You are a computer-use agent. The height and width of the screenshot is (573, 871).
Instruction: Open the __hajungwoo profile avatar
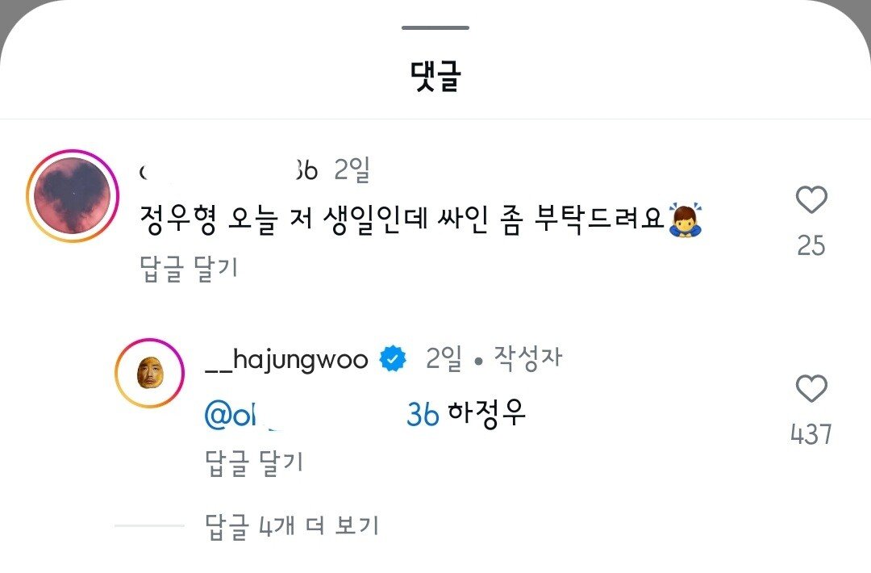[149, 373]
